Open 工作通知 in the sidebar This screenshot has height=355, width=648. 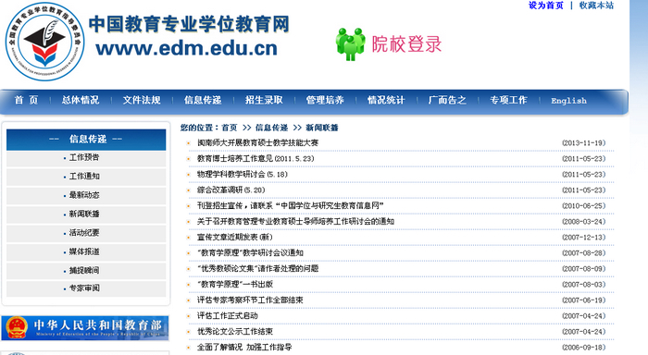click(84, 177)
